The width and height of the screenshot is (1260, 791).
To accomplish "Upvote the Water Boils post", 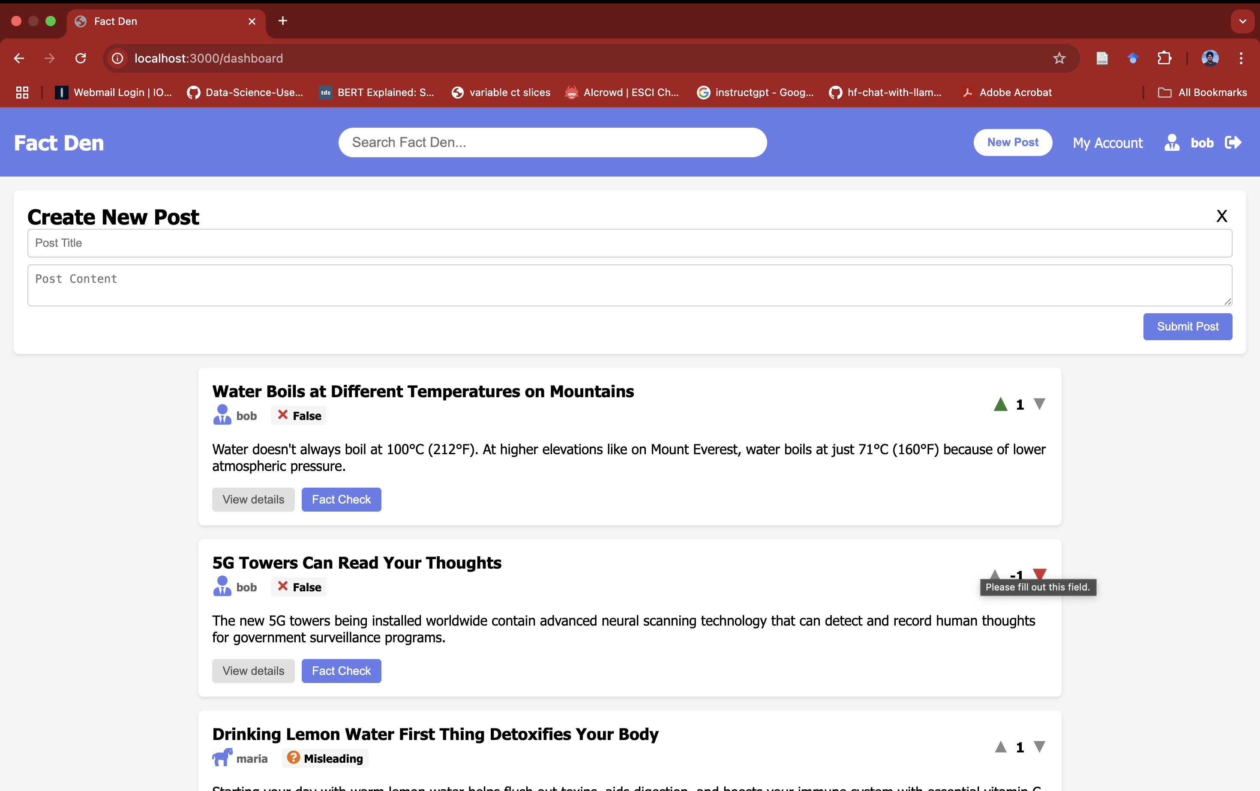I will pos(1000,404).
